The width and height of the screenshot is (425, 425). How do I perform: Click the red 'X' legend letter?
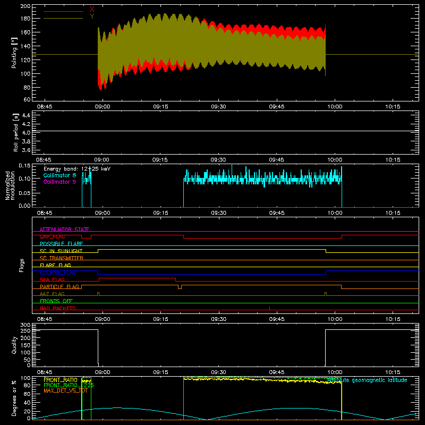tap(92, 10)
